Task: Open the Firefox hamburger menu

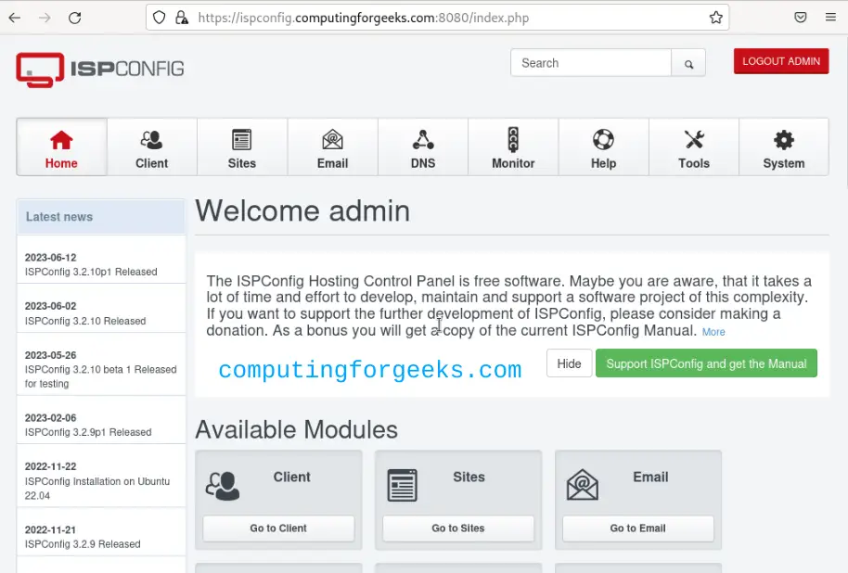Action: point(830,18)
